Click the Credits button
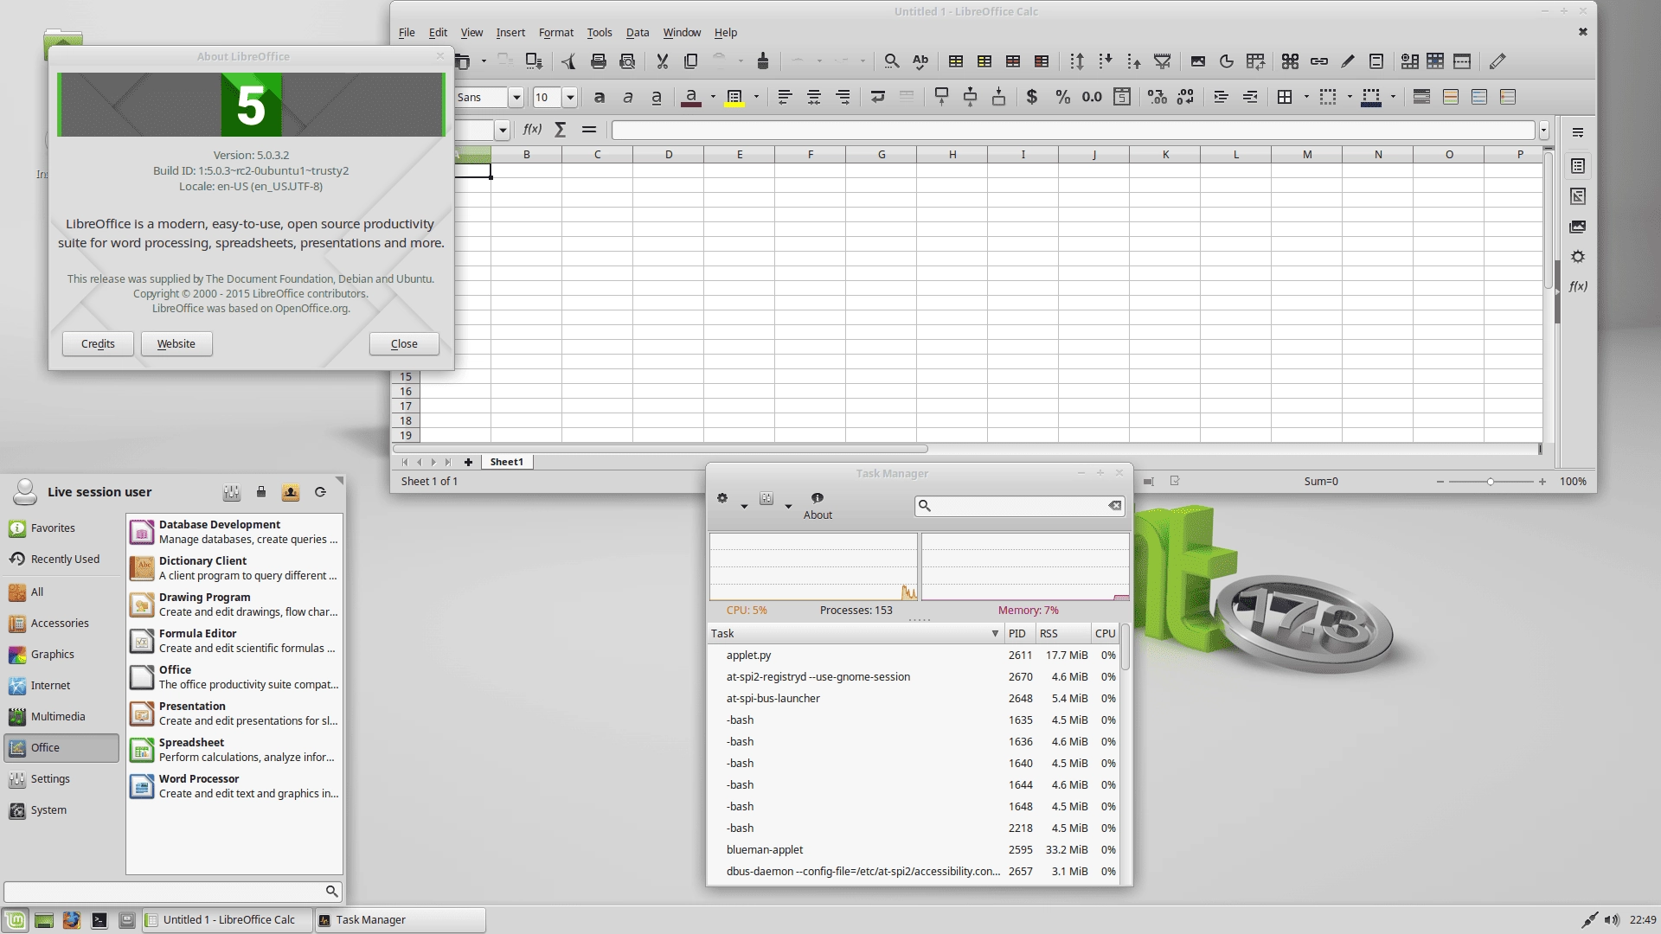The width and height of the screenshot is (1661, 934). click(x=98, y=343)
